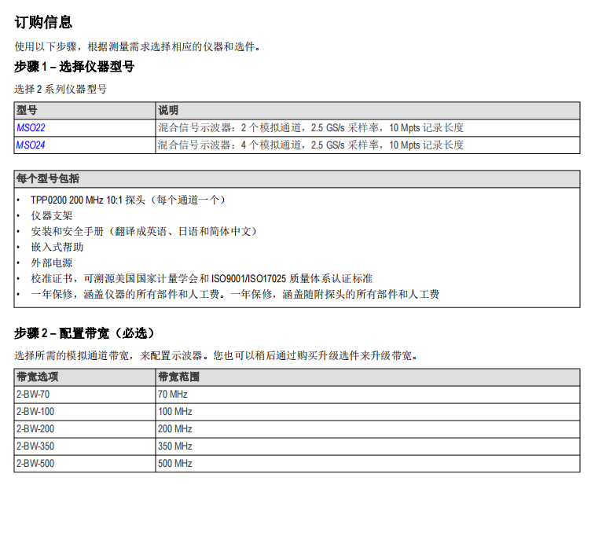
Task: Select the 使用以下步骤 intro sentence
Action: click(138, 46)
